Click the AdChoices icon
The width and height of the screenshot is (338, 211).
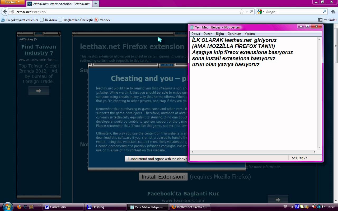pyautogui.click(x=35, y=39)
